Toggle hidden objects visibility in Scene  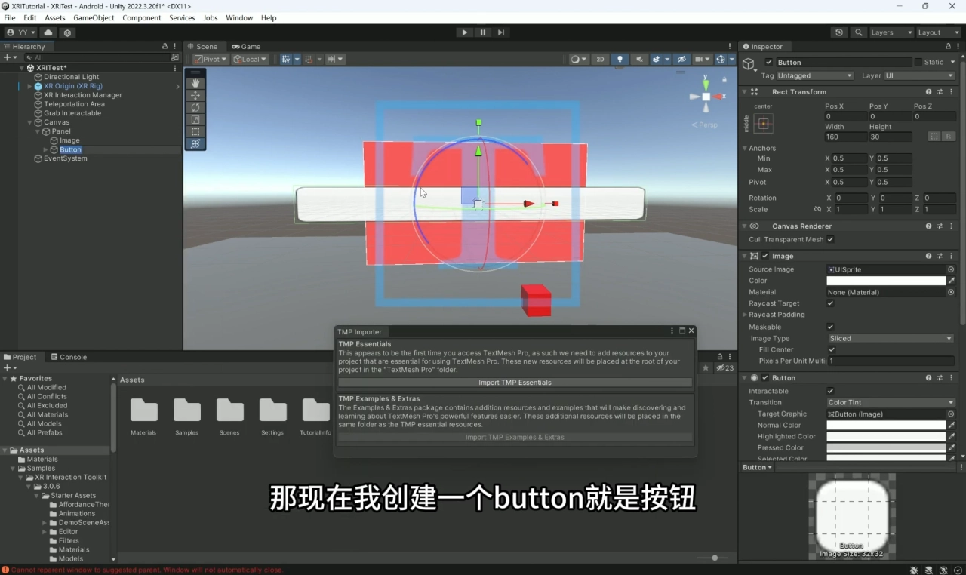click(681, 59)
